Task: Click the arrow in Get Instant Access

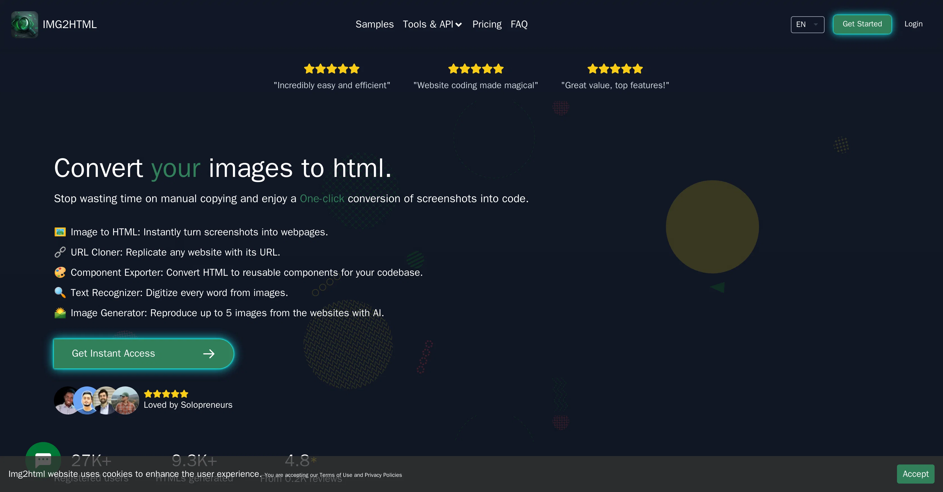Action: [x=209, y=354]
